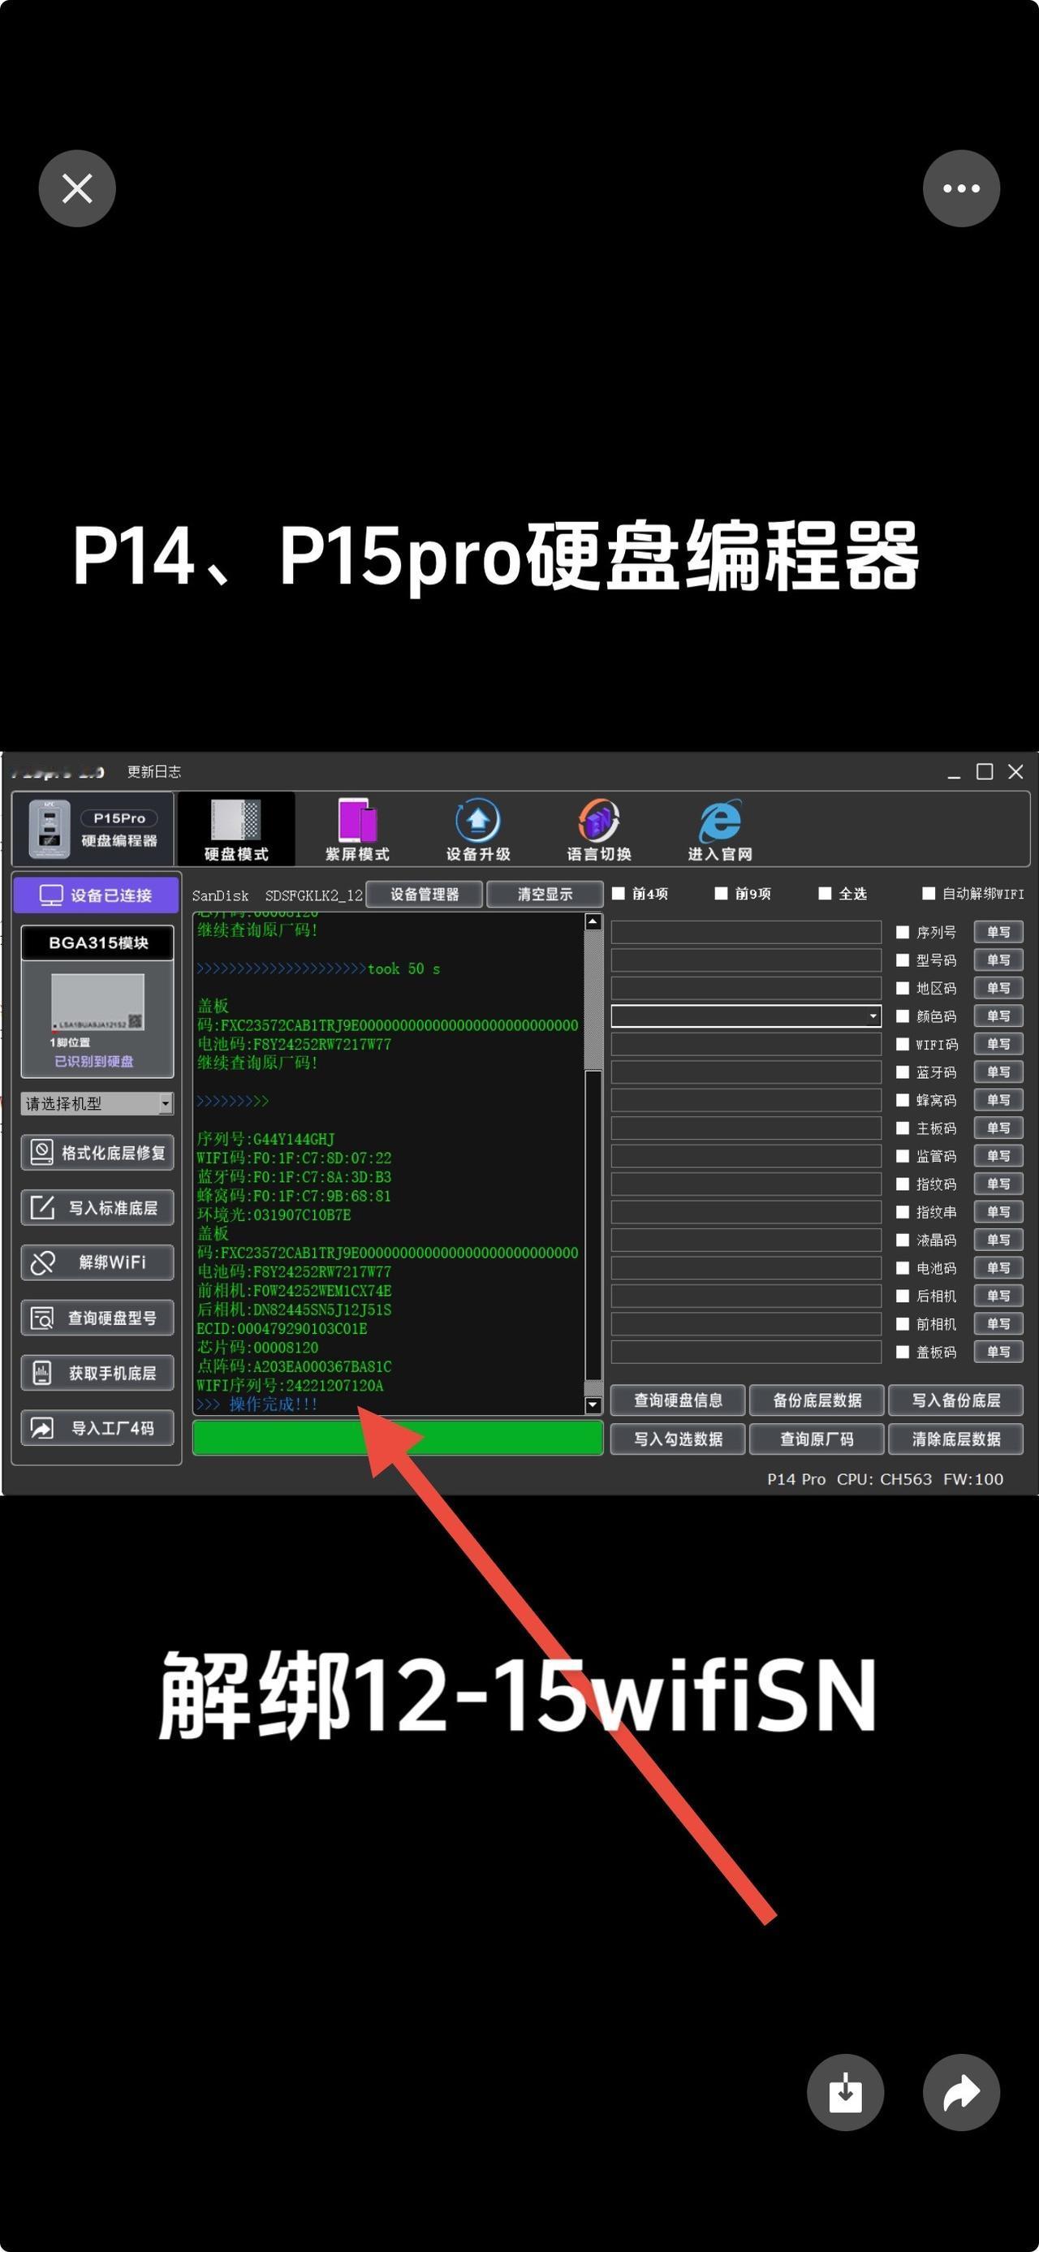Viewport: 1039px width, 2252px height.
Task: Click the 盖板码 input field
Action: (x=745, y=1352)
